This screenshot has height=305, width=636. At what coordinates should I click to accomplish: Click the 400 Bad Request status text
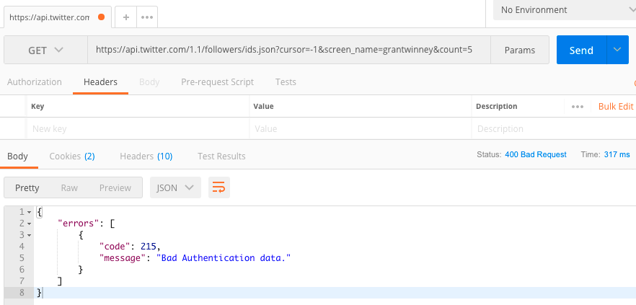(x=536, y=154)
